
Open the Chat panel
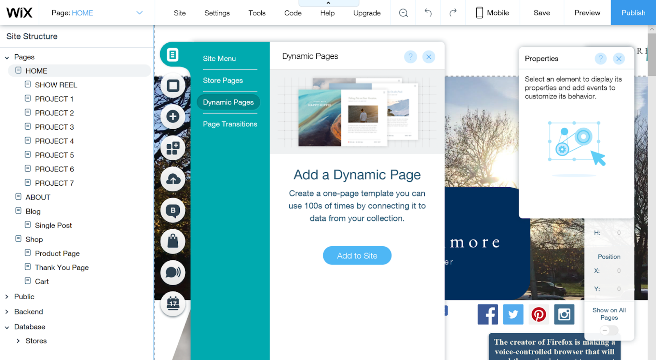[x=173, y=272]
